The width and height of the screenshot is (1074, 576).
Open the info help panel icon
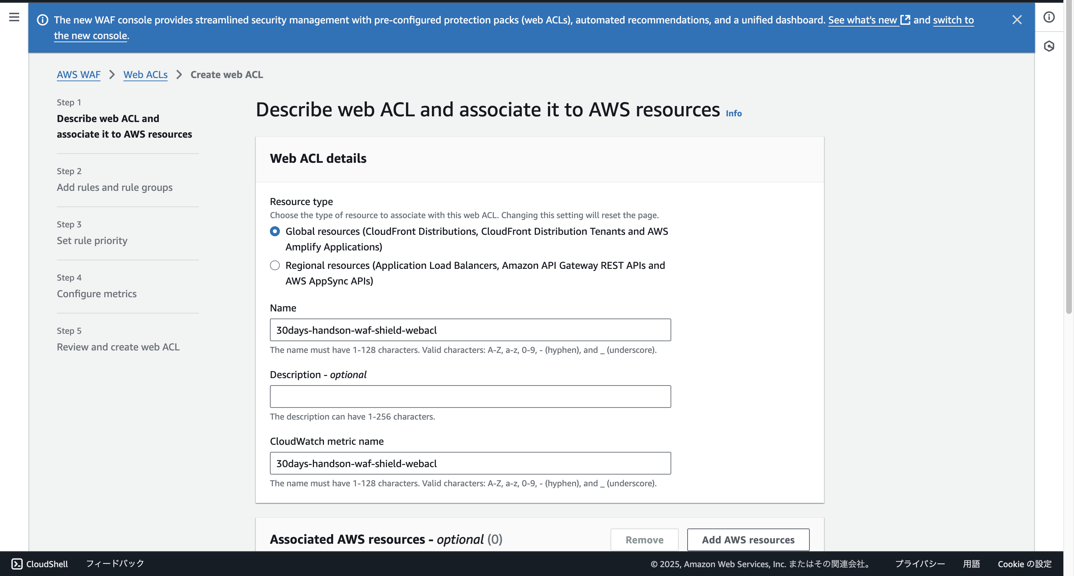click(1049, 17)
